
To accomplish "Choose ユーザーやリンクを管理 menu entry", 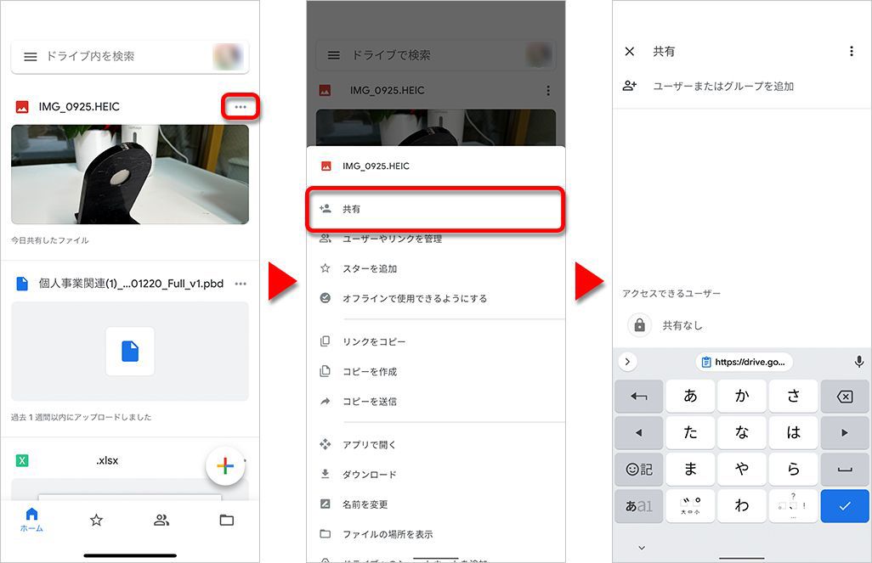I will point(435,239).
